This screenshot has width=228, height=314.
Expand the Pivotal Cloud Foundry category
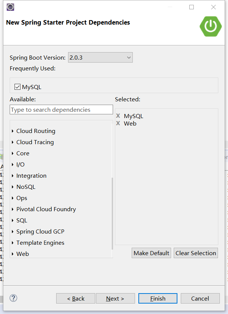pyautogui.click(x=13, y=209)
